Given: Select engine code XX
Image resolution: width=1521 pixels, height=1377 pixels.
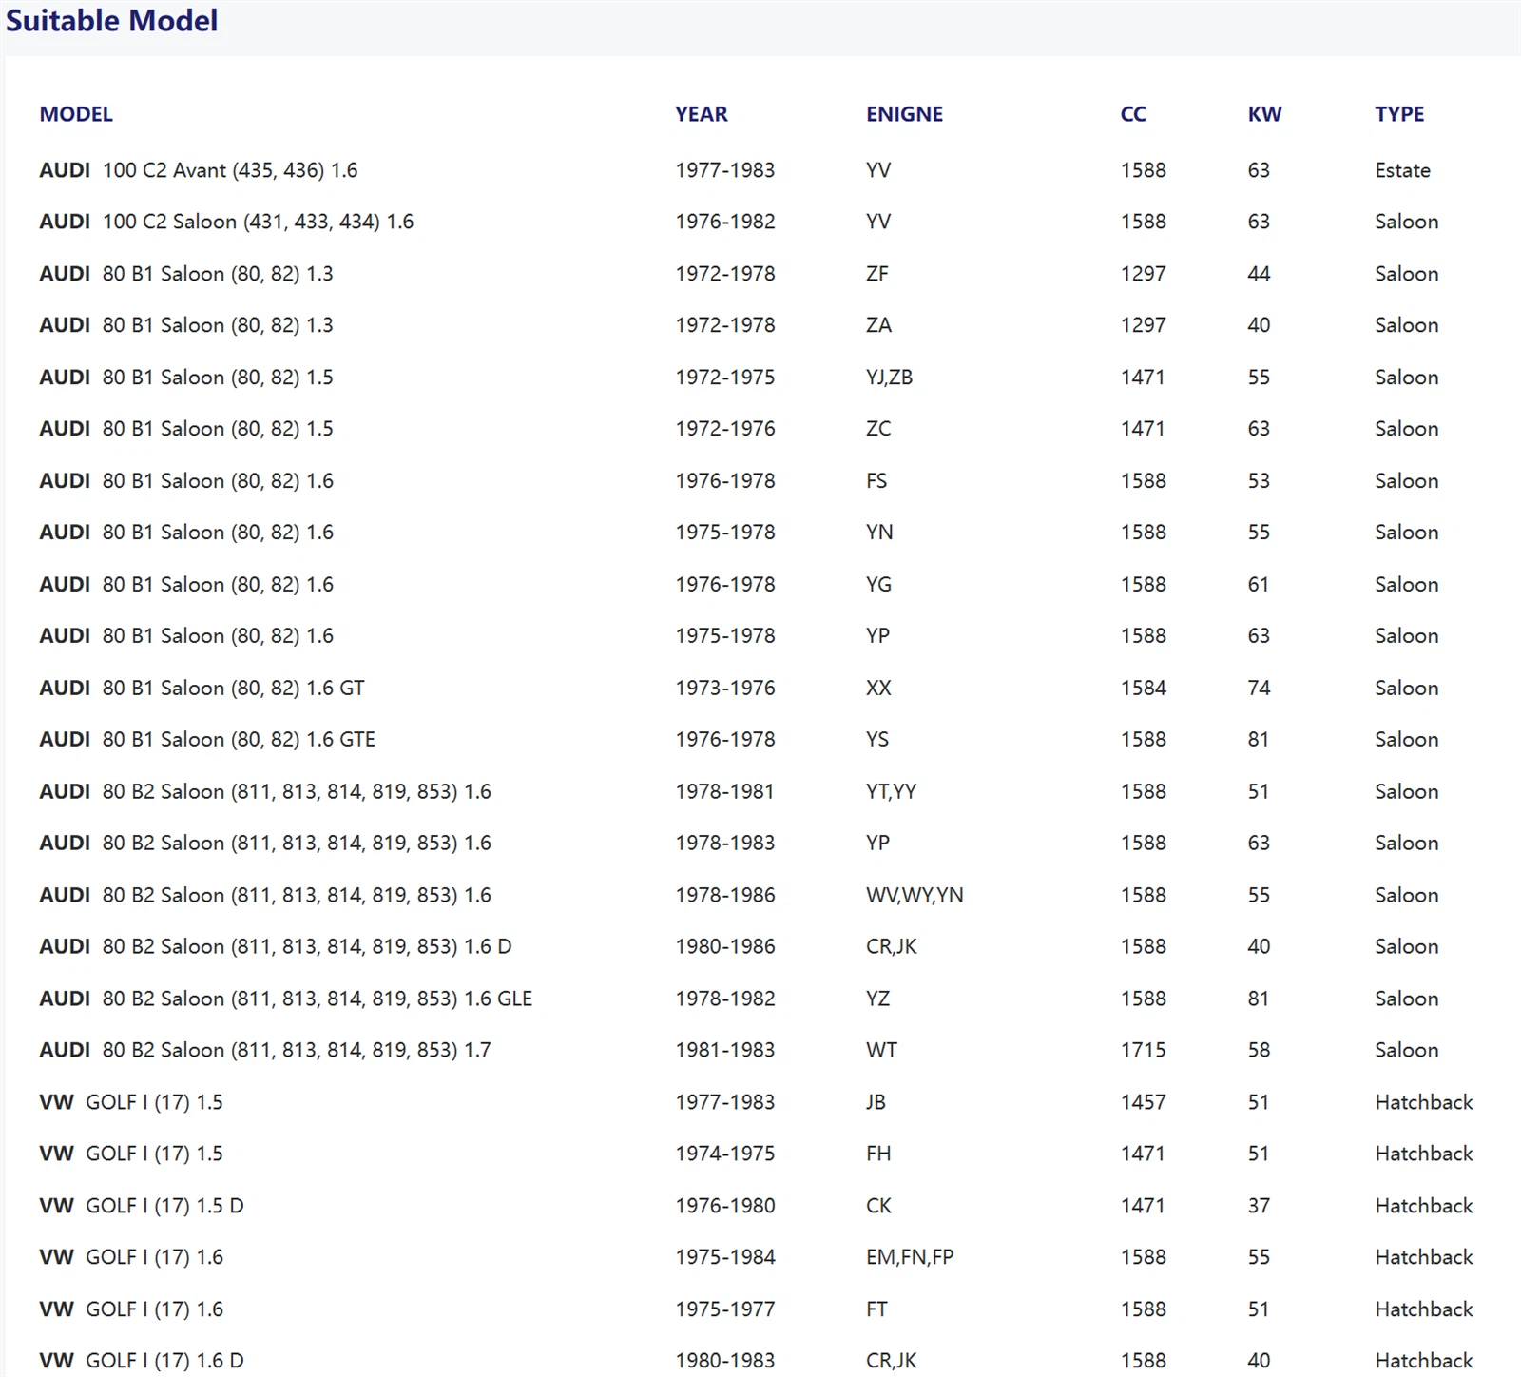Looking at the screenshot, I should [878, 688].
